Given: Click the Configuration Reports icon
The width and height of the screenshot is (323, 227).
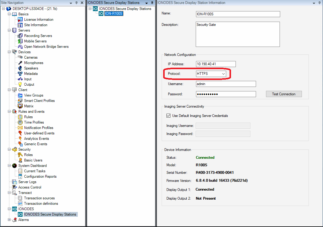Looking at the screenshot, I should [x=20, y=176].
